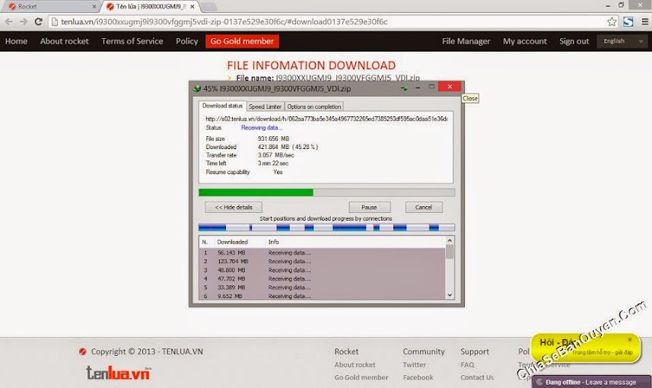Image resolution: width=652 pixels, height=388 pixels.
Task: Click the IDM icon in dialog title
Action: click(x=197, y=88)
